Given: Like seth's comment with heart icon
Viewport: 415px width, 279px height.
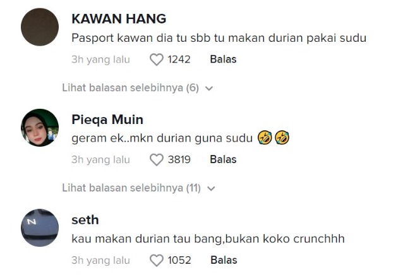Looking at the screenshot, I should click(157, 260).
